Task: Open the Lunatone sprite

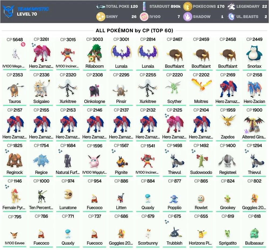Action: click(68, 194)
